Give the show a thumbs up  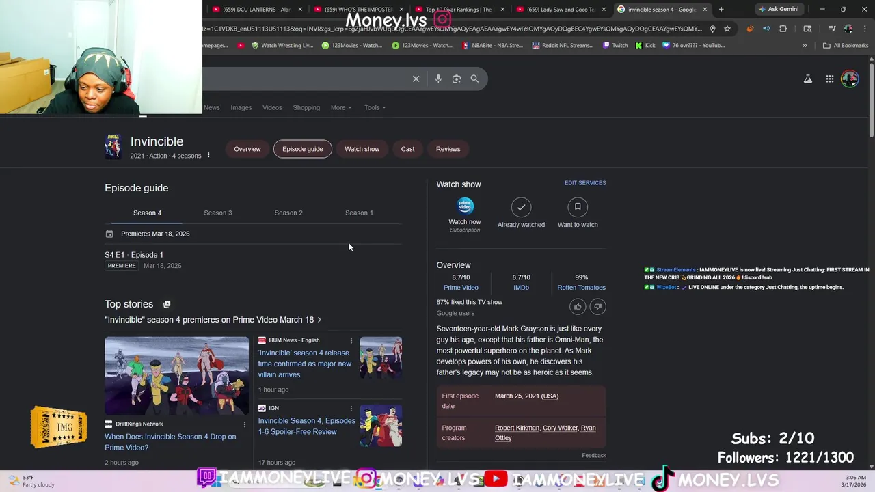578,307
